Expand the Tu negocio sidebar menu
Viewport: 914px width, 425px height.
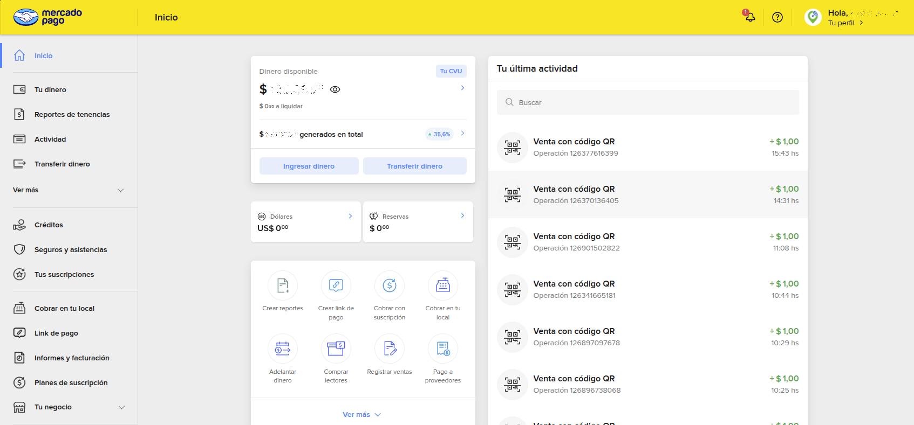(x=69, y=407)
